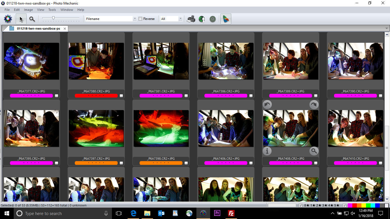This screenshot has width=390, height=219.
Task: Click the globe upload icon
Action: (x=202, y=19)
